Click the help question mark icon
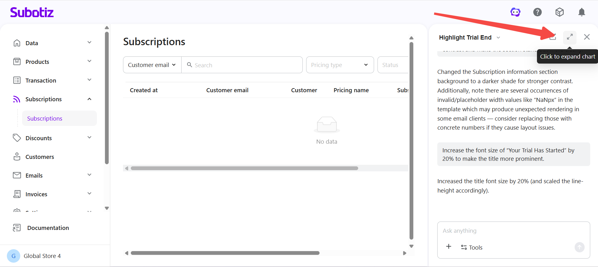The width and height of the screenshot is (598, 267). tap(537, 12)
